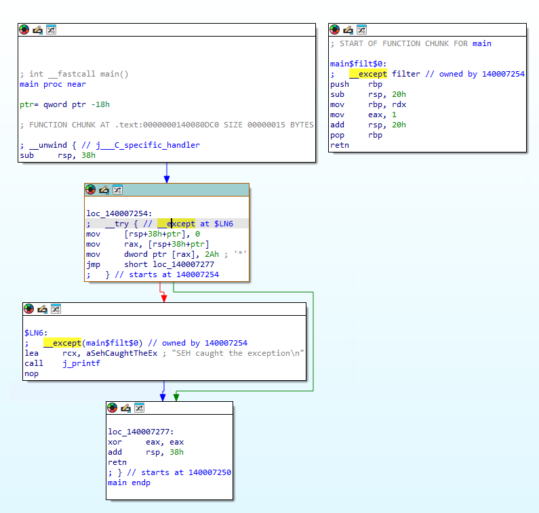Click 'aSehCaughtTheEx' string reference

pyautogui.click(x=121, y=353)
